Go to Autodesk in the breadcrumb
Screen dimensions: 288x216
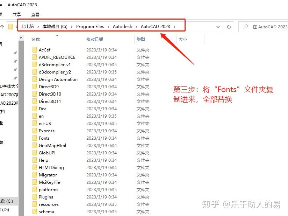point(123,27)
